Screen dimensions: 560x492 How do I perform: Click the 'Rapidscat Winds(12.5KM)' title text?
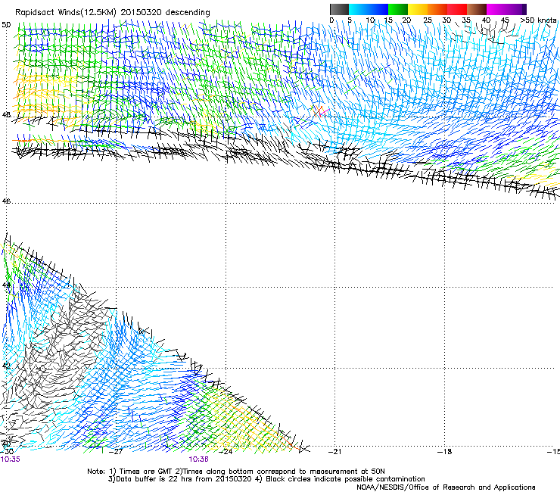[x=66, y=12]
